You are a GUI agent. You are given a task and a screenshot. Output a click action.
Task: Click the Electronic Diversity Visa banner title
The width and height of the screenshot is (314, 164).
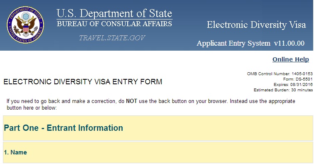coord(256,25)
